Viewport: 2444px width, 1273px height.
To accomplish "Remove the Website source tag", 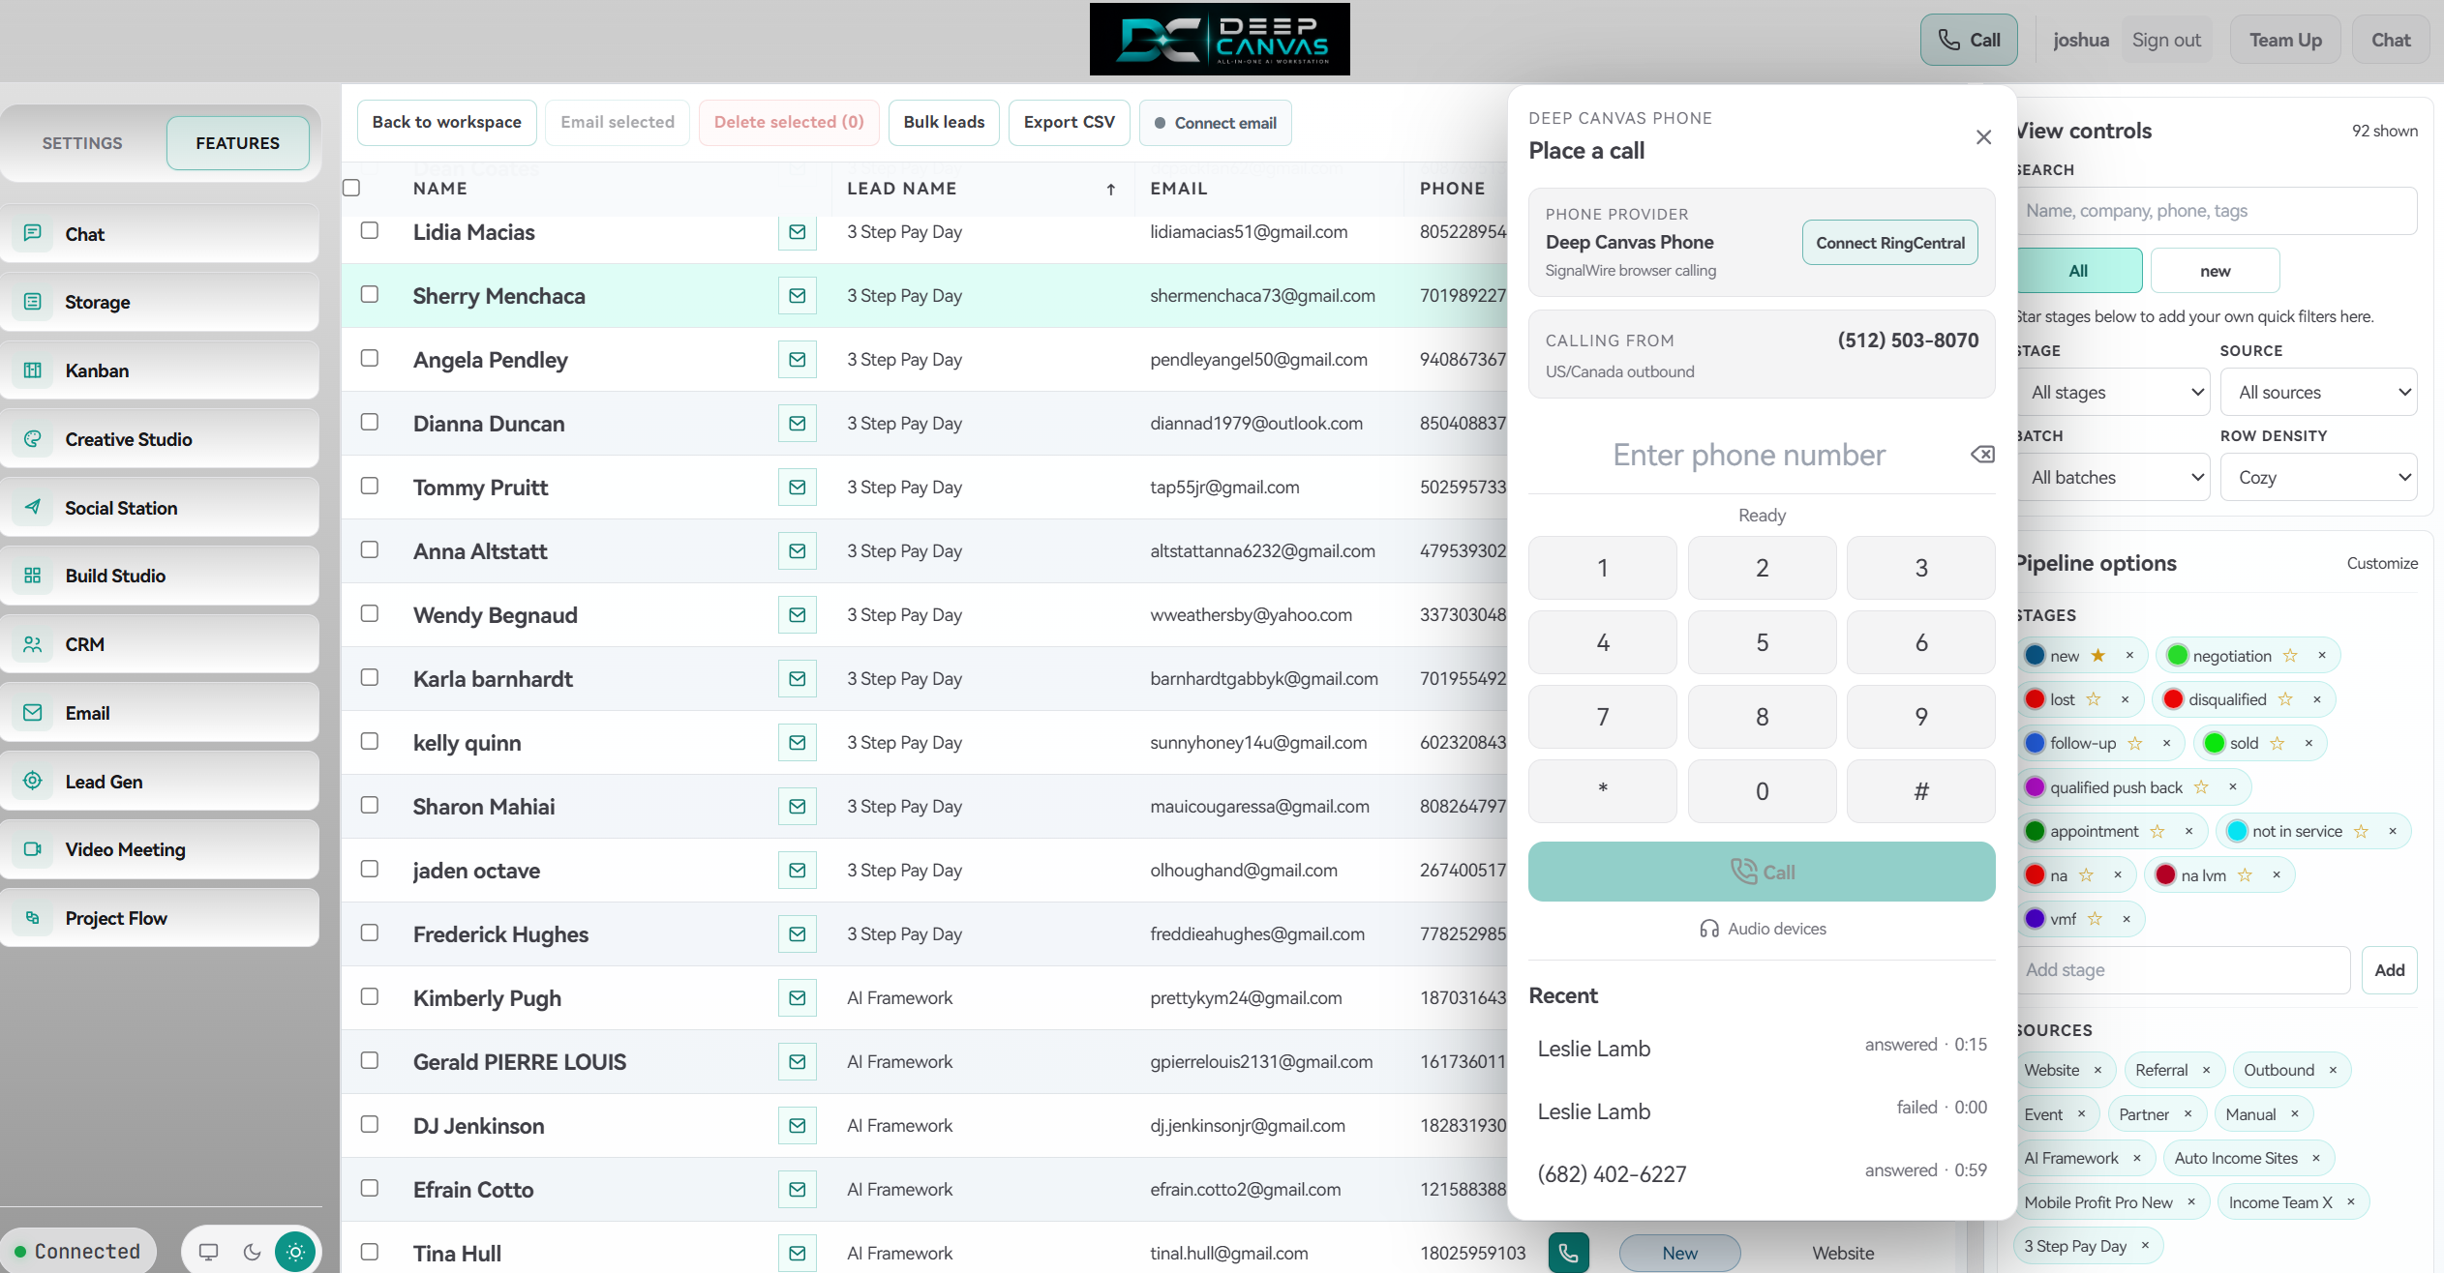I will point(2097,1070).
